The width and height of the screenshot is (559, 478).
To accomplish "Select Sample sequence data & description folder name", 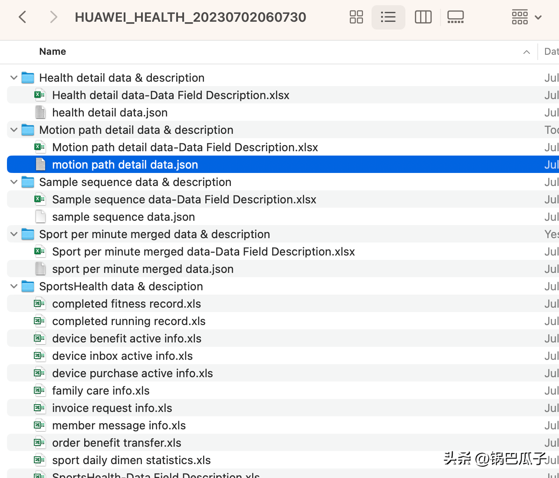I will pyautogui.click(x=135, y=182).
